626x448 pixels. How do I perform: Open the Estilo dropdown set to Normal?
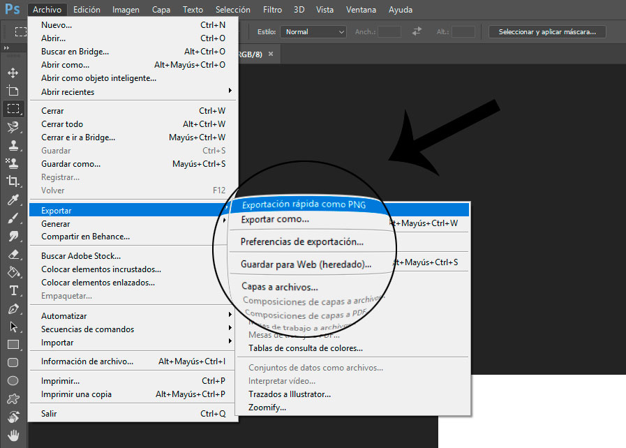pyautogui.click(x=313, y=31)
